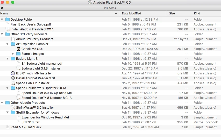Click the crossed-pencil read-only icon in status bar
Viewport: 221px width, 137px height.
(2, 8)
